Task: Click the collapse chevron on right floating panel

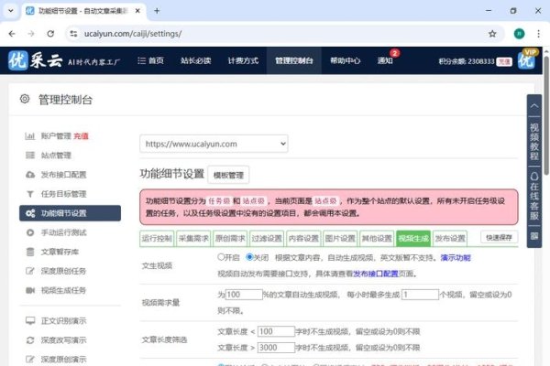Action: (x=533, y=105)
